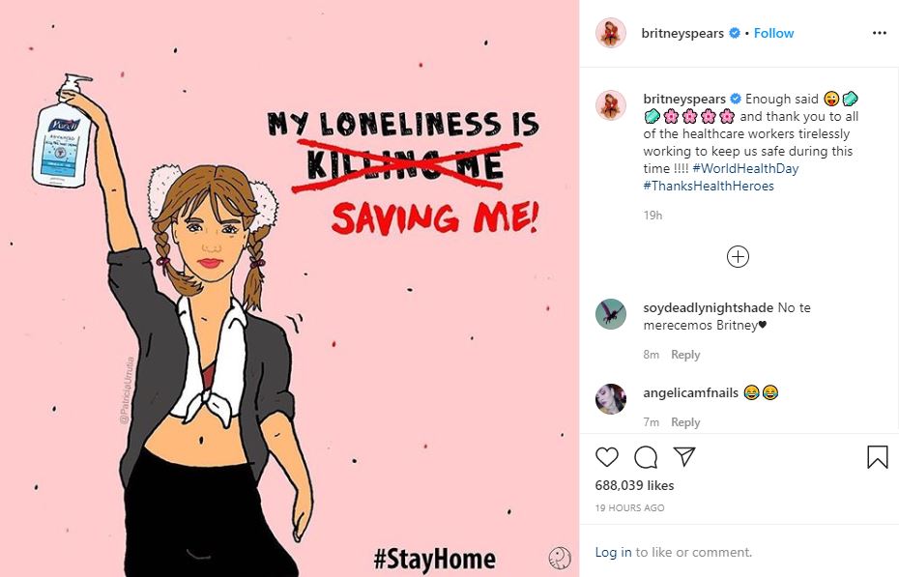Save the post with bookmark icon
Viewport: 899px width, 577px height.
coord(877,457)
